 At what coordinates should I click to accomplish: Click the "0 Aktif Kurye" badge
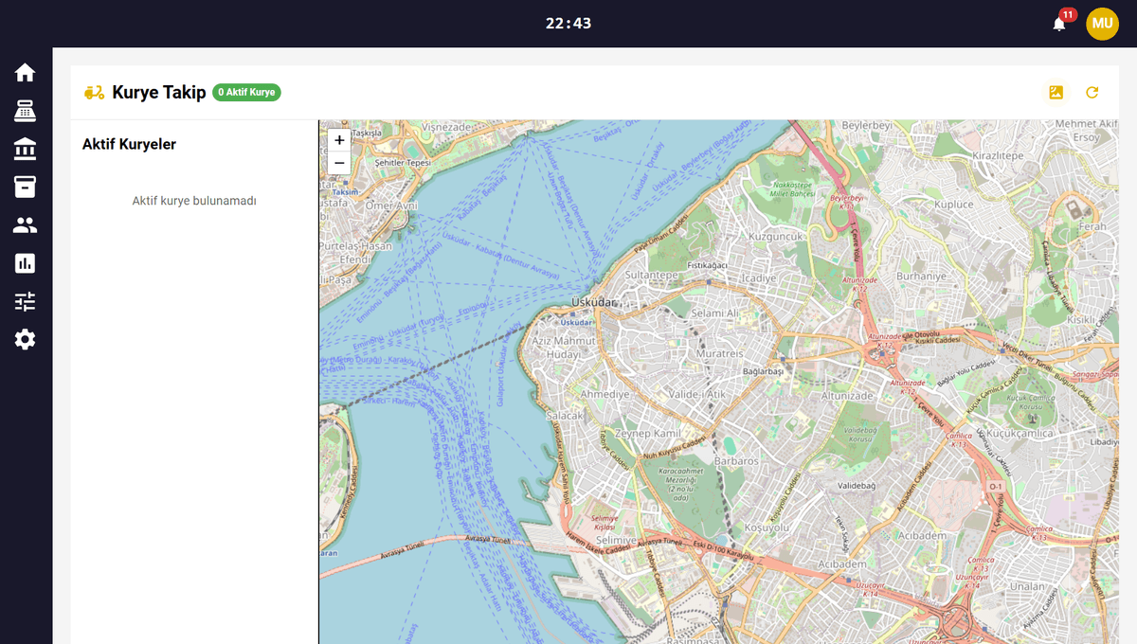(x=246, y=92)
